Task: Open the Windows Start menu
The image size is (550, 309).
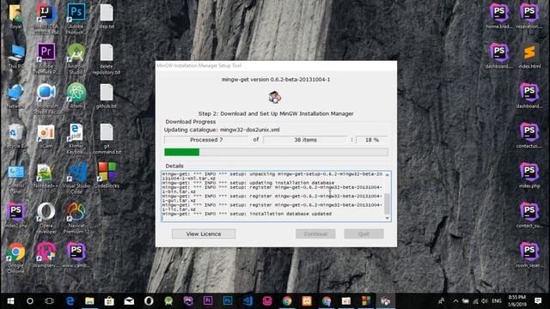Action: pyautogui.click(x=10, y=301)
